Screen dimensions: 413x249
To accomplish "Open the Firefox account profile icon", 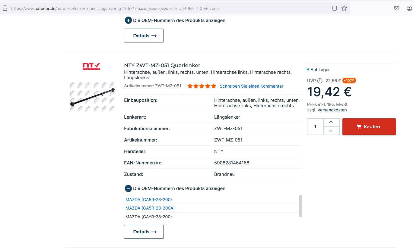I will pos(409,8).
